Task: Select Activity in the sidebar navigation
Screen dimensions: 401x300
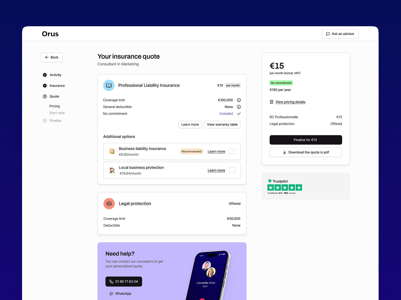Action: [55, 75]
